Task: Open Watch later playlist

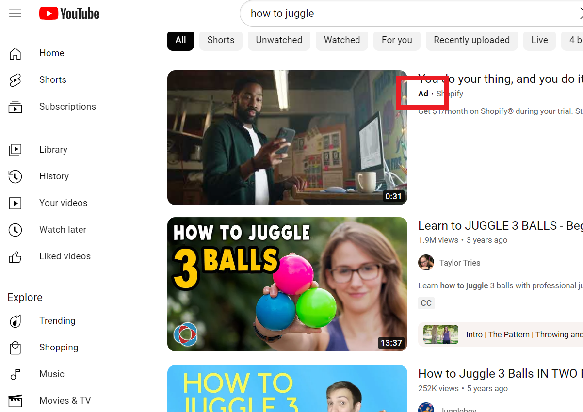Action: point(63,230)
